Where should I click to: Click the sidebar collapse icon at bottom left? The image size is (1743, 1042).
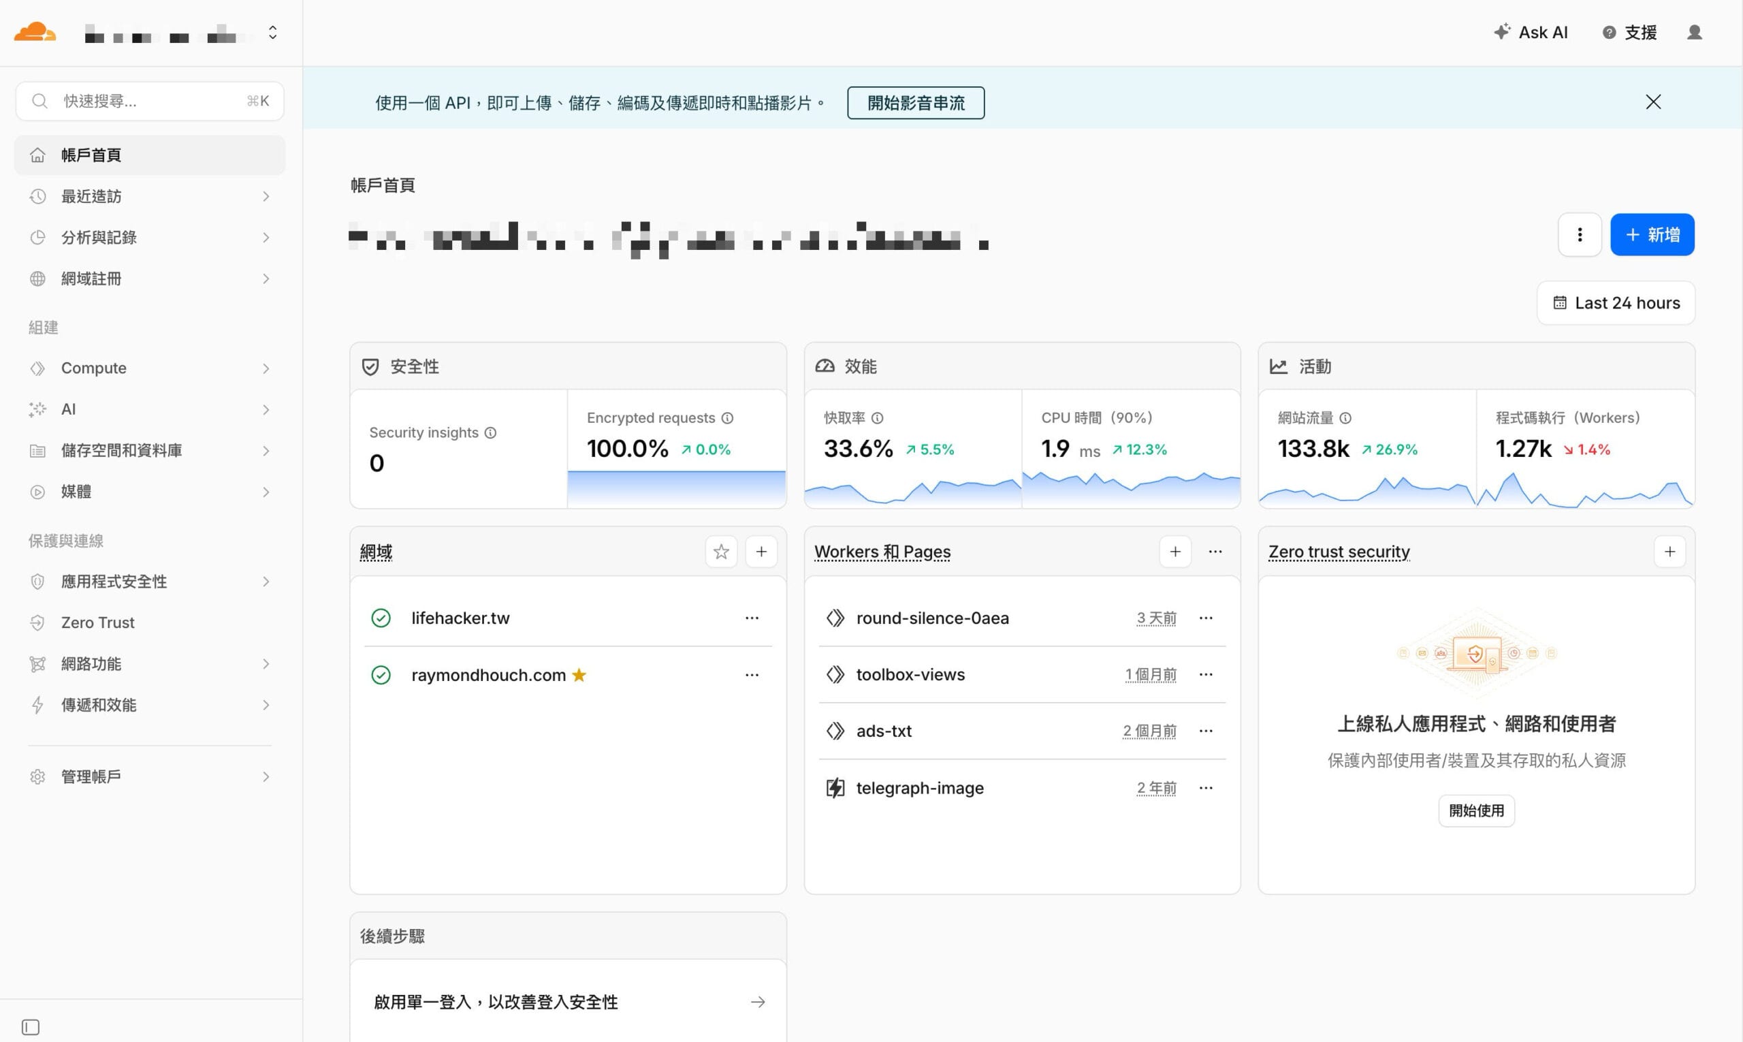(x=30, y=1027)
